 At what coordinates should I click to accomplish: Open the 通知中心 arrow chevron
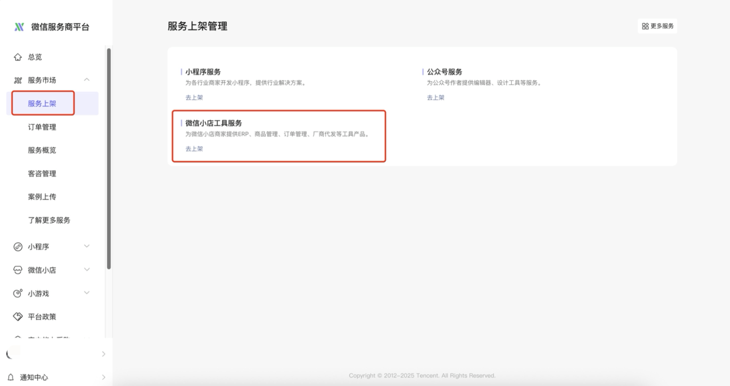(104, 377)
